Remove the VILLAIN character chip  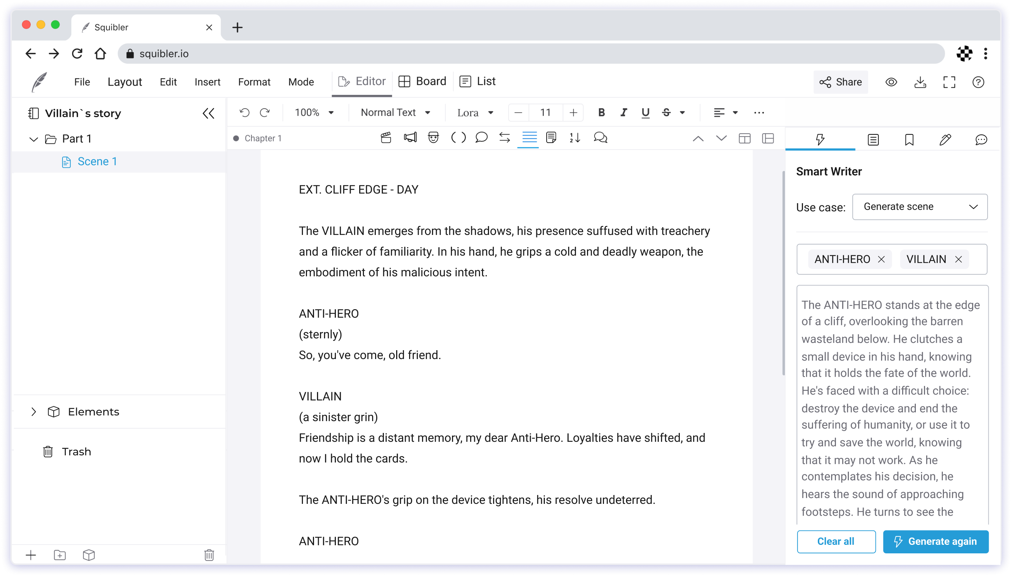pyautogui.click(x=958, y=259)
